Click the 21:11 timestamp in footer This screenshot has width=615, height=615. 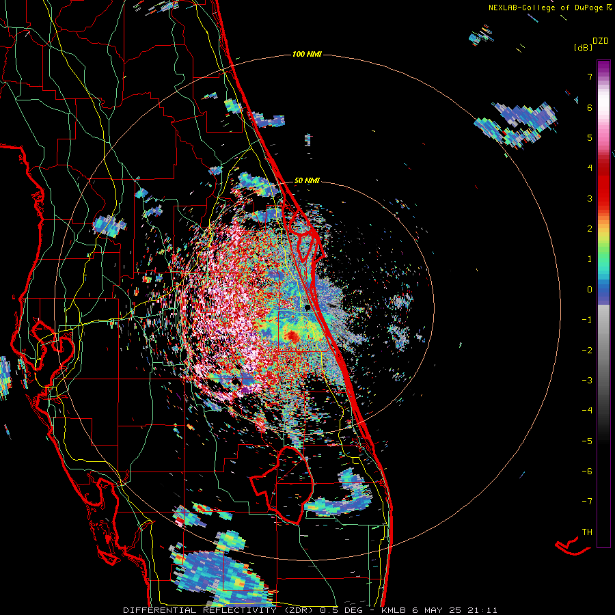coord(482,610)
